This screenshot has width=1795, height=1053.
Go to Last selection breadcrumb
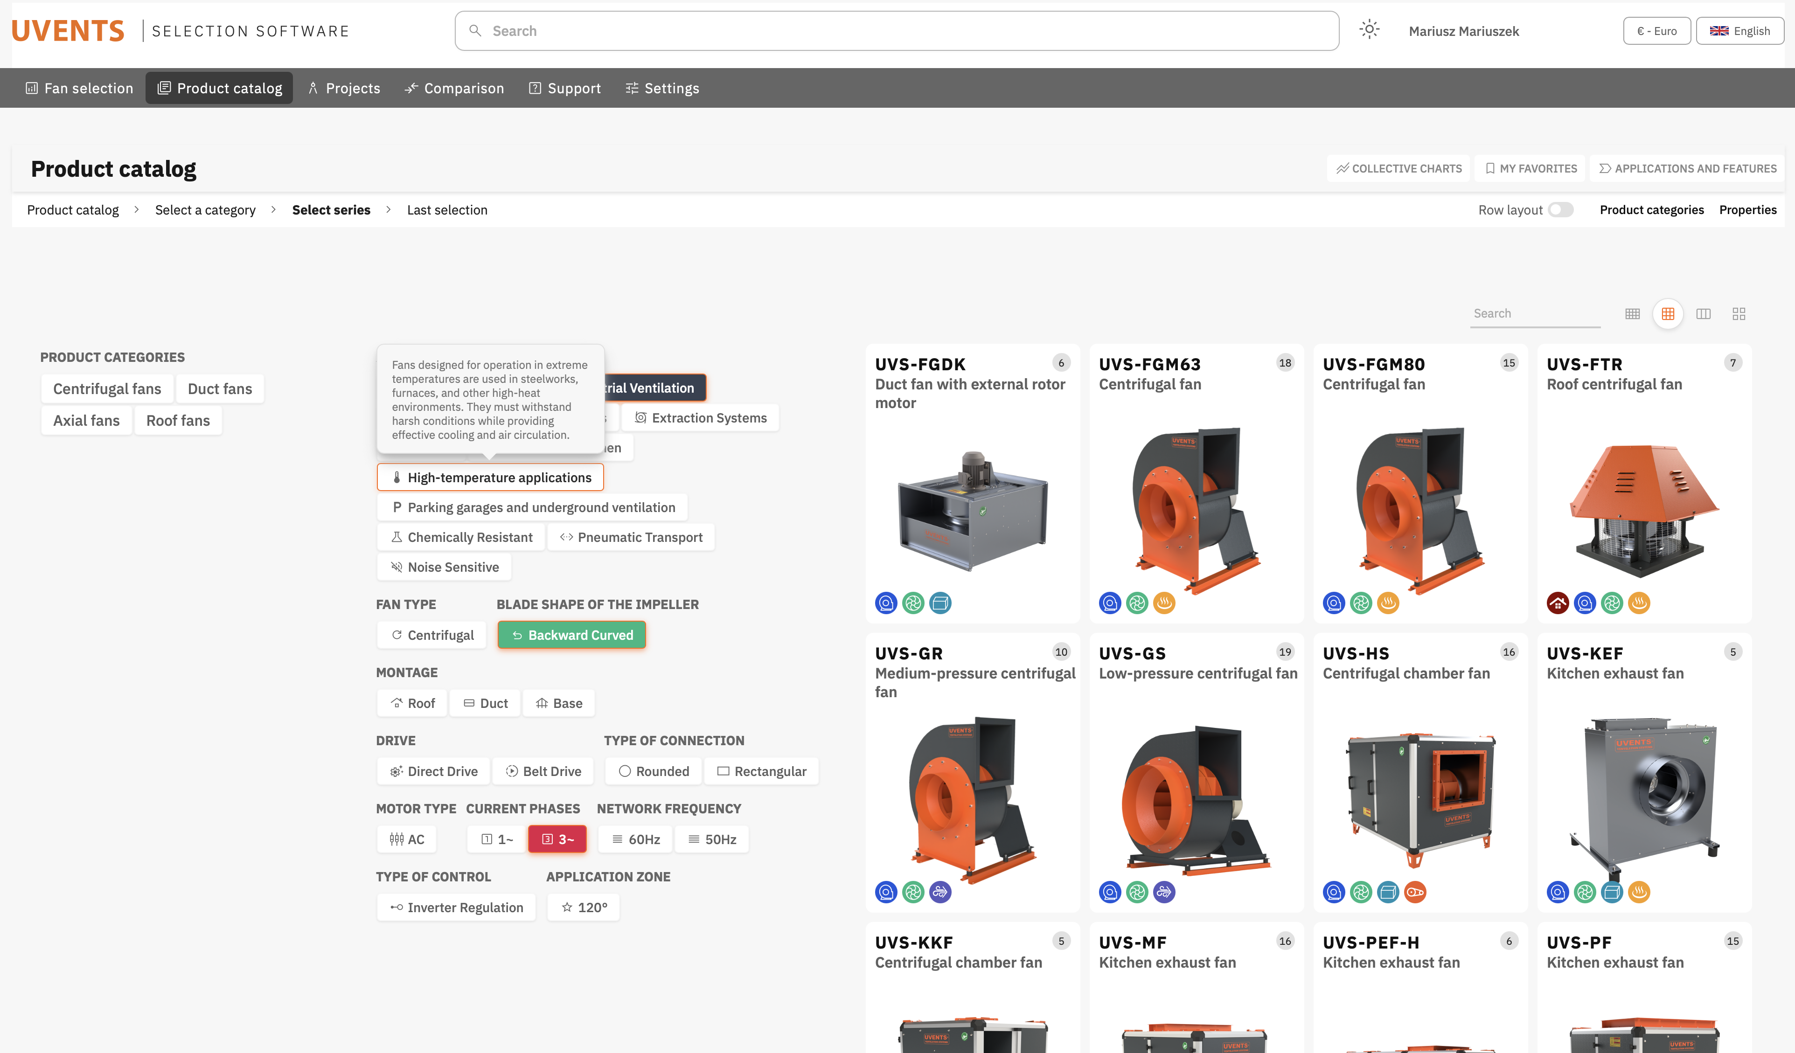click(447, 210)
